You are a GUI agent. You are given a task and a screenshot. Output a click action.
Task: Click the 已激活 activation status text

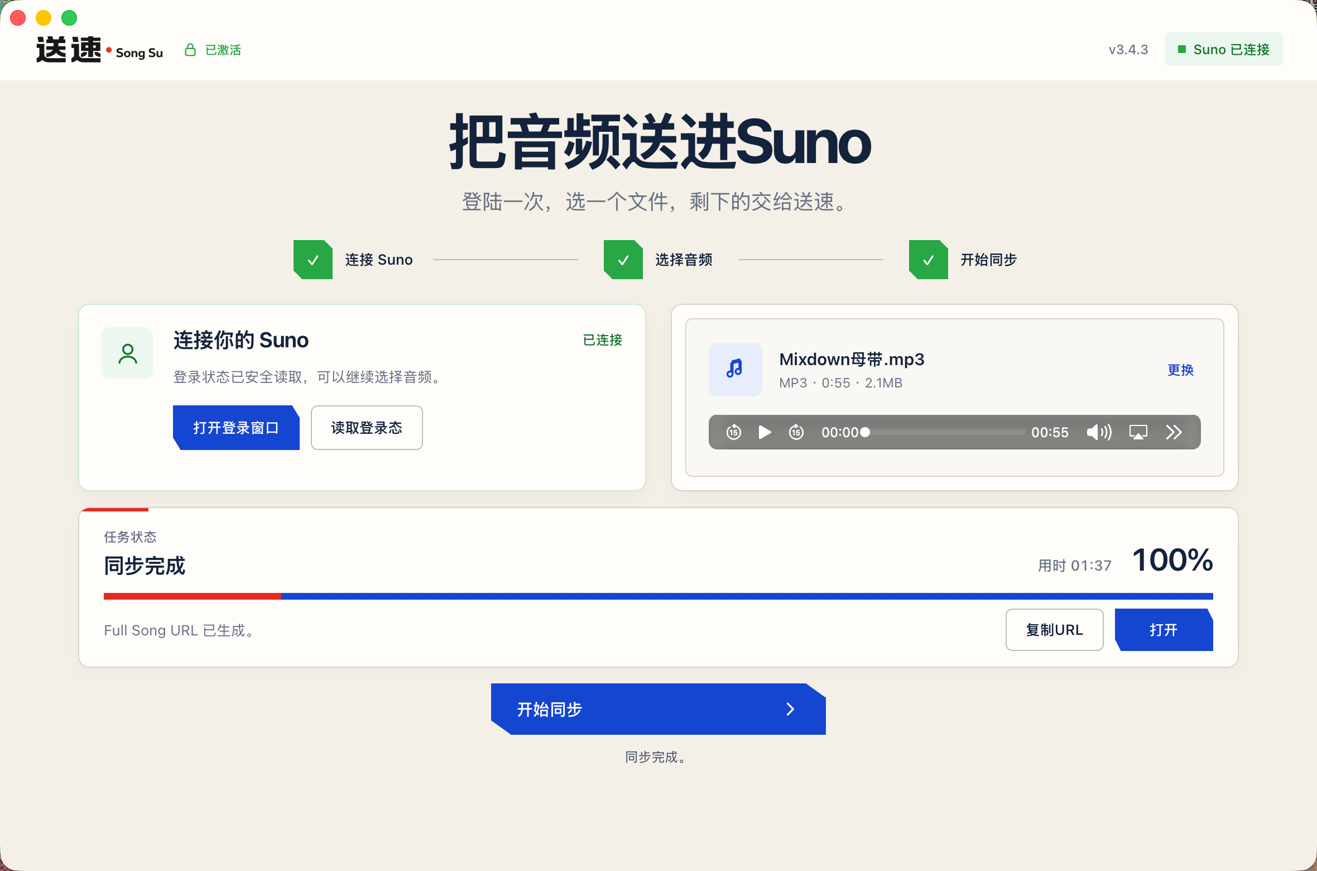[x=223, y=50]
